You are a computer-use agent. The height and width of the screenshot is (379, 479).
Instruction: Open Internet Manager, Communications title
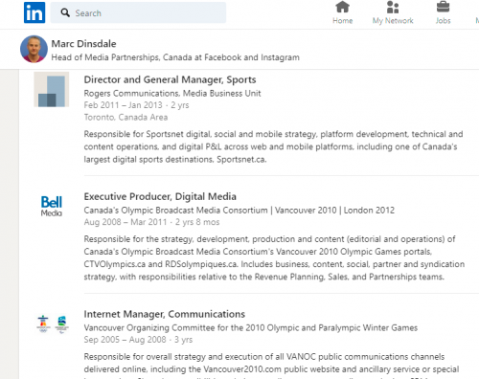[165, 314]
